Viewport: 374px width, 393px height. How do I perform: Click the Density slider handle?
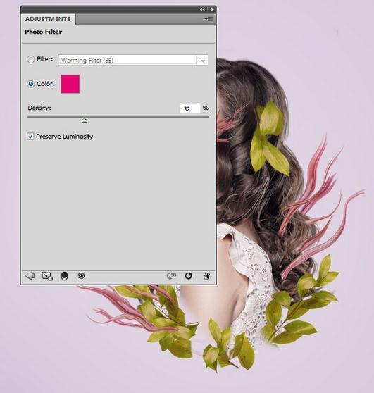85,120
